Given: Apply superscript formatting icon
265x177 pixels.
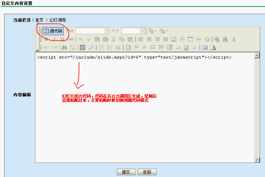Looking at the screenshot, I should click(89, 39).
